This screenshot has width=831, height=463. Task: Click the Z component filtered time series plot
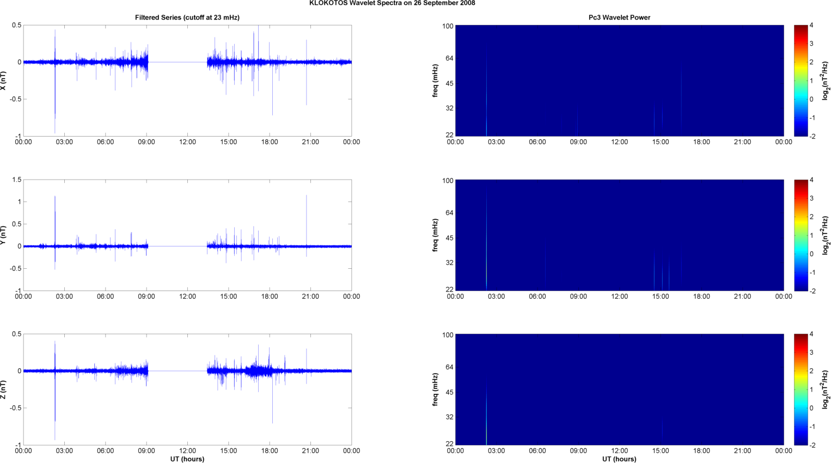[x=187, y=390]
